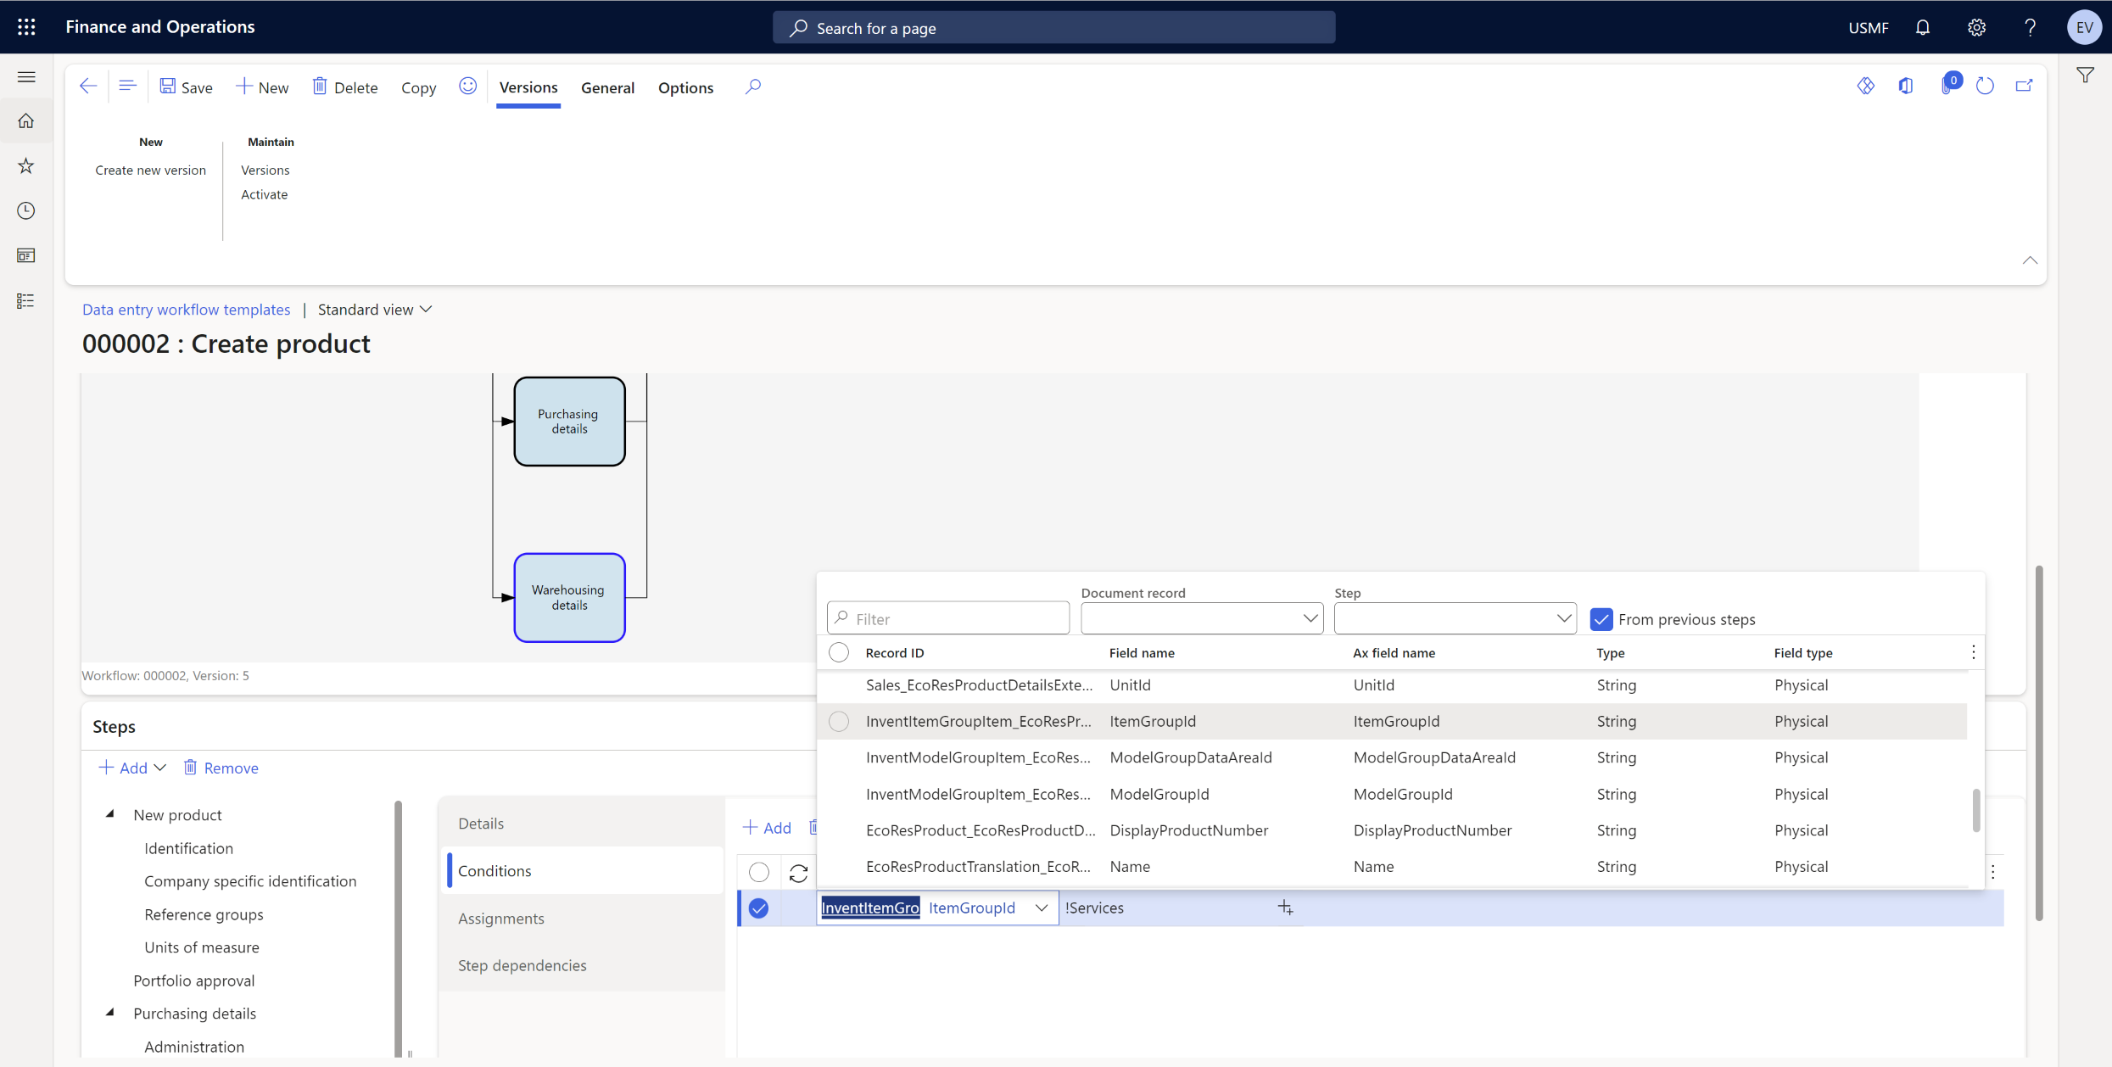Click Activate under Maintain

(x=264, y=194)
